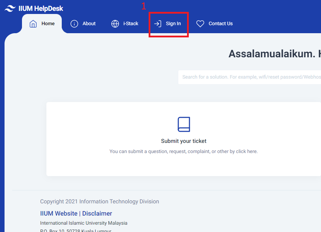The image size is (321, 232).
Task: Click the blue book icon above Submit your ticket
Action: pyautogui.click(x=184, y=124)
